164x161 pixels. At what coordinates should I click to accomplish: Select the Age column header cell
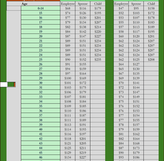pos(33,4)
